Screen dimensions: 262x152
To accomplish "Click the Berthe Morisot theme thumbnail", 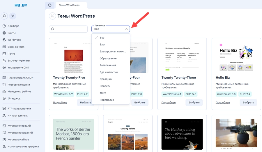I will point(74,134).
